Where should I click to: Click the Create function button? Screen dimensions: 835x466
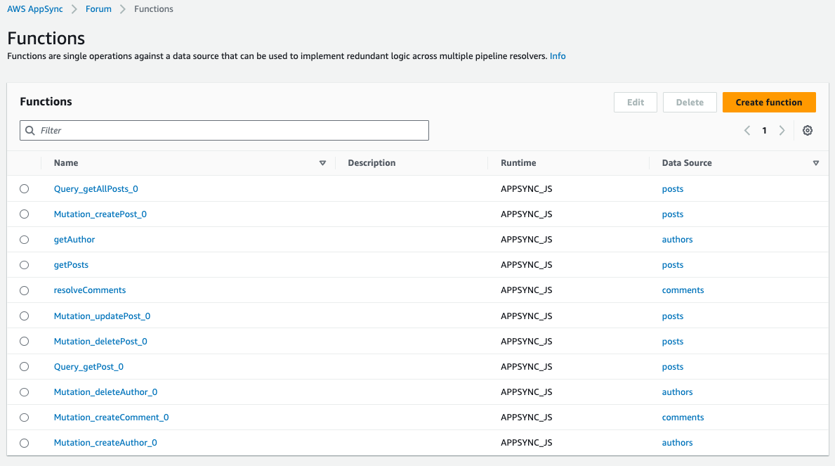point(769,103)
